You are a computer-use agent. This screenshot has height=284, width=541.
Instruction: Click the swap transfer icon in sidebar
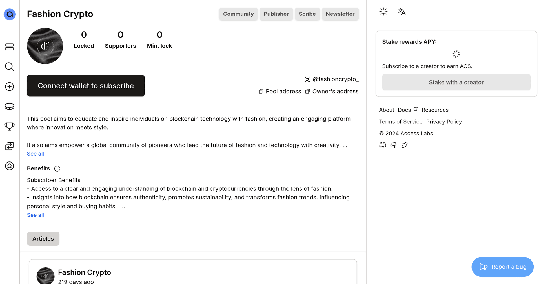click(9, 146)
